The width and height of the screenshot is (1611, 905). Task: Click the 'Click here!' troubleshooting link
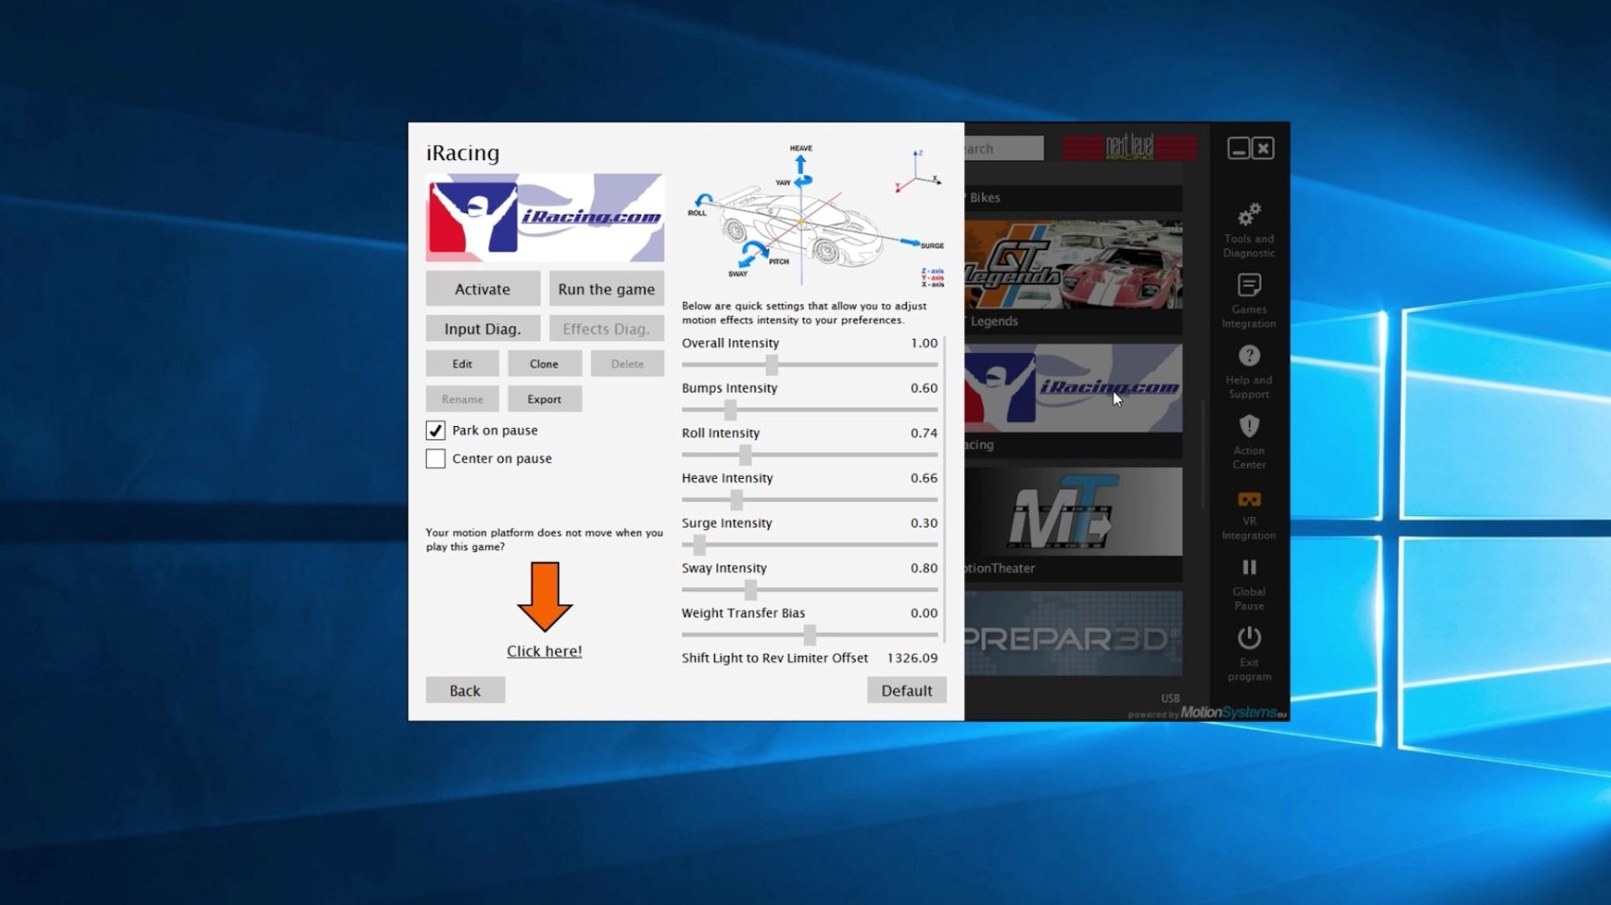544,651
